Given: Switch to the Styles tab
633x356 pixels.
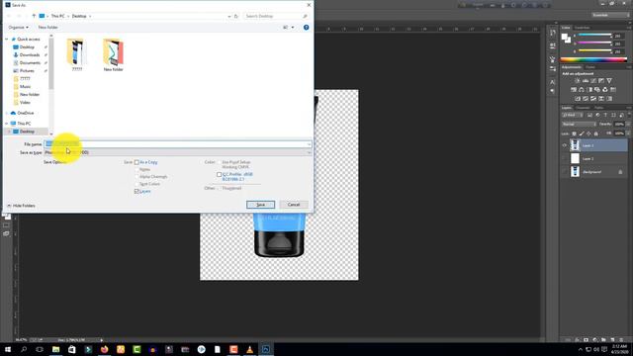Looking at the screenshot, I should (x=590, y=67).
